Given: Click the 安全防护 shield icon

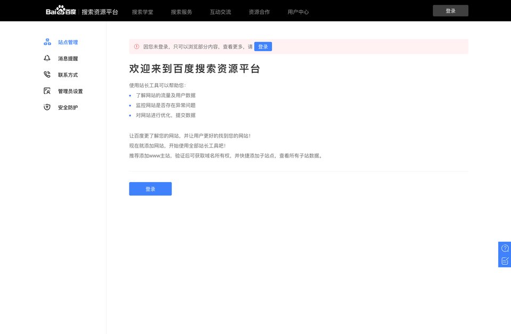Looking at the screenshot, I should [47, 107].
